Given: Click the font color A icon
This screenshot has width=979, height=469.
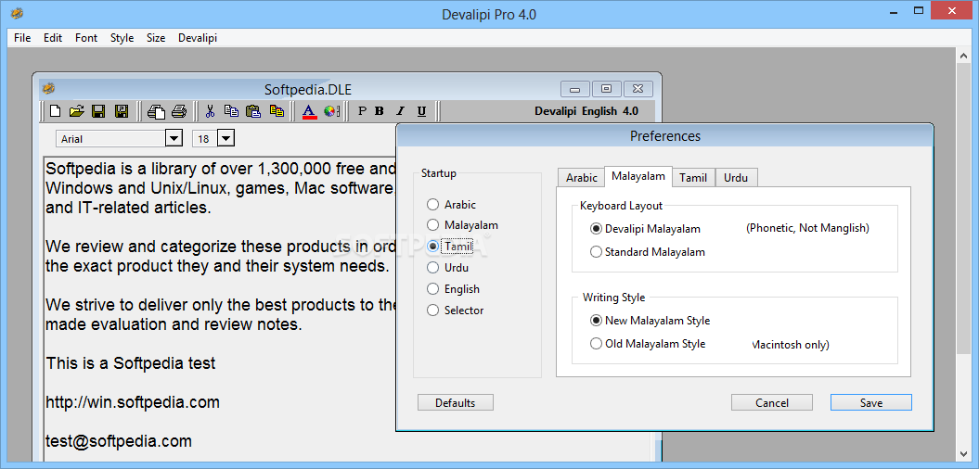Looking at the screenshot, I should (309, 111).
